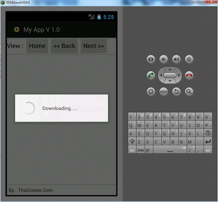Click the 1 key on the keyboard
Screen dimensions: 218x202
coord(132,116)
